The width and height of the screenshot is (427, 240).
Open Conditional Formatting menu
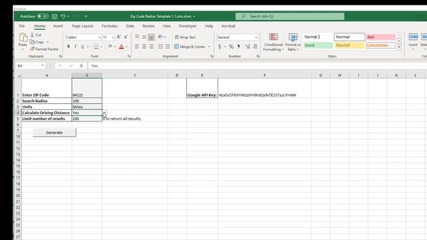tap(274, 42)
